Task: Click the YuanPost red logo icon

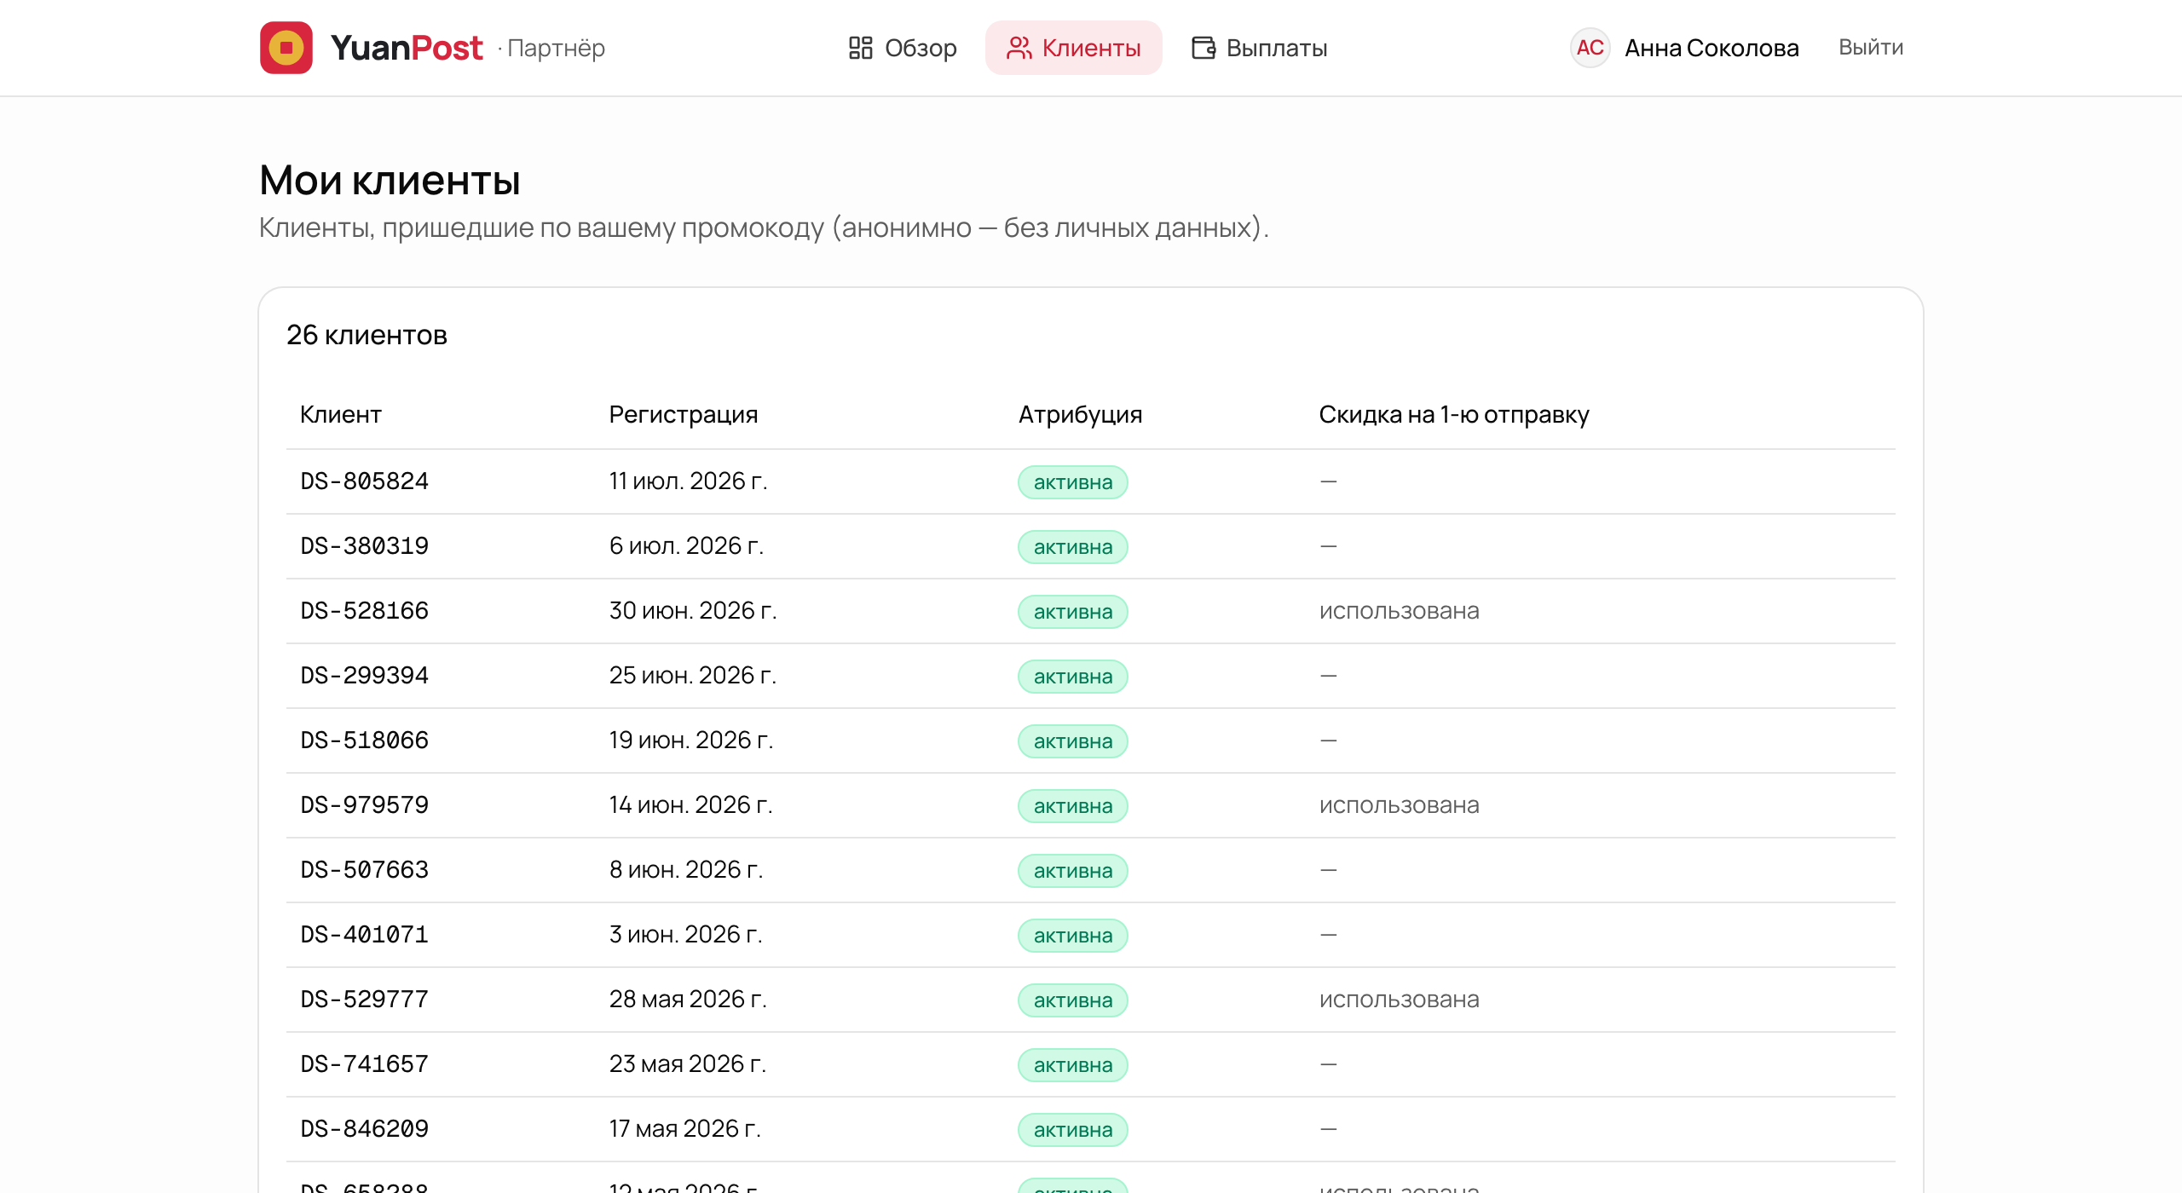Action: pyautogui.click(x=286, y=48)
